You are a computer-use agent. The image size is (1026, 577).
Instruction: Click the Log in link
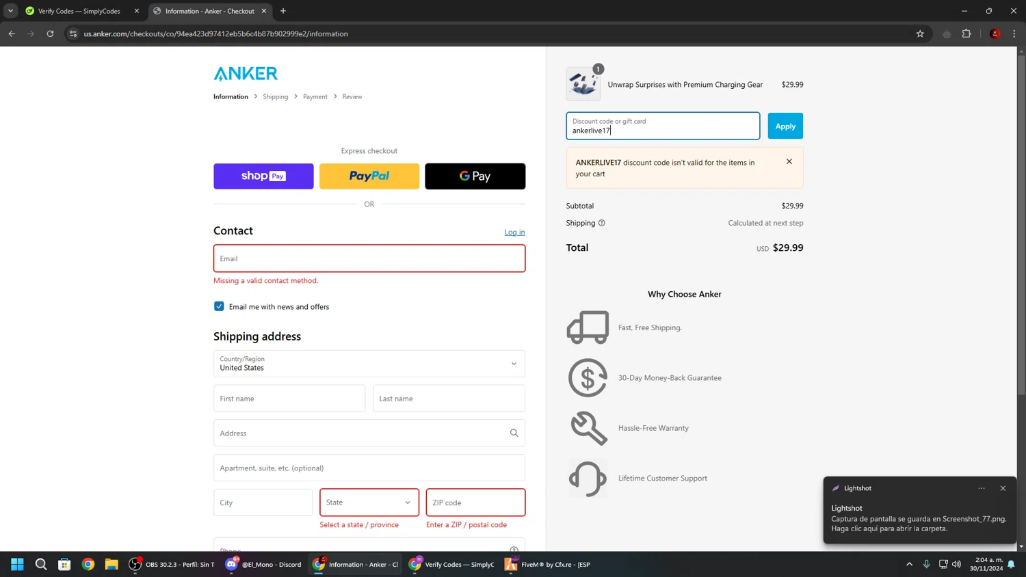click(x=515, y=232)
